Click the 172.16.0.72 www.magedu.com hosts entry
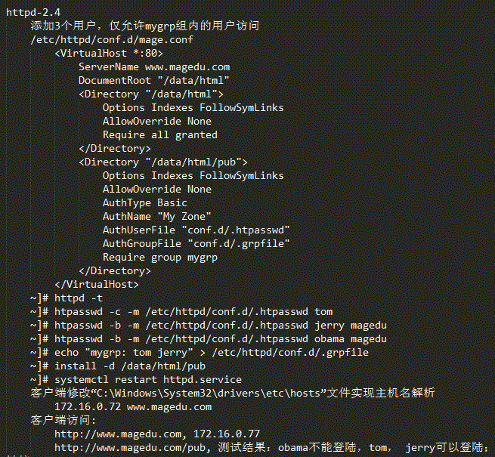495x457 pixels. coord(133,407)
